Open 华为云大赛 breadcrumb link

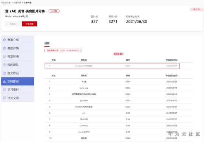click(x=6, y=3)
